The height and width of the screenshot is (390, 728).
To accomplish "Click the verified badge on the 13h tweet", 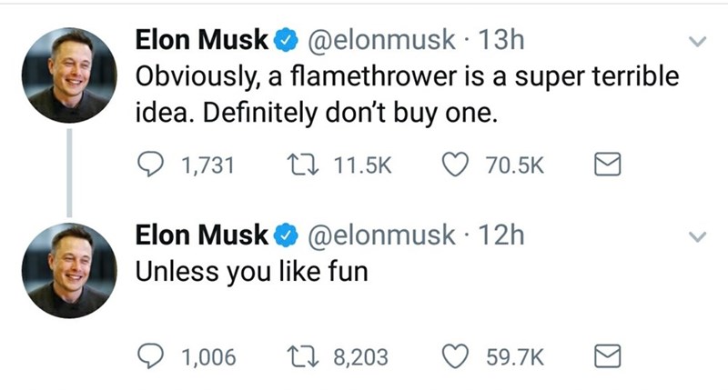I will 286,42.
